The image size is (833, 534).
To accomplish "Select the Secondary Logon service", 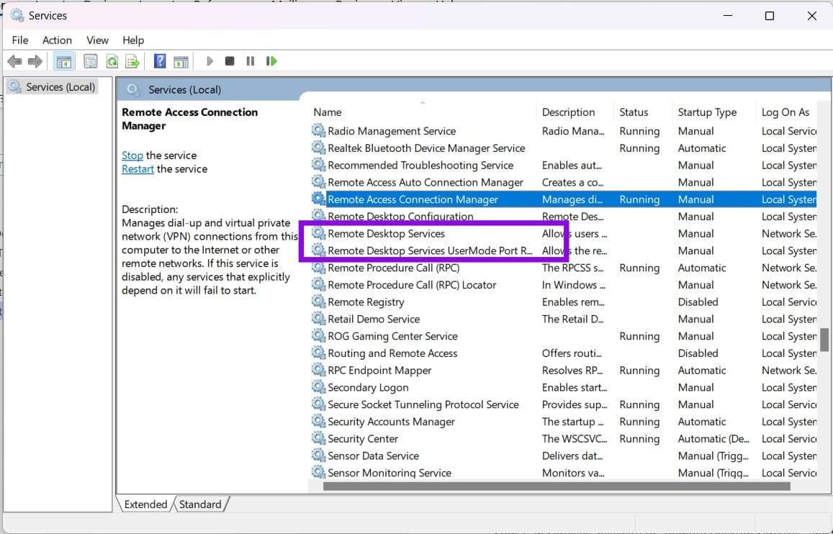I will [x=563, y=387].
